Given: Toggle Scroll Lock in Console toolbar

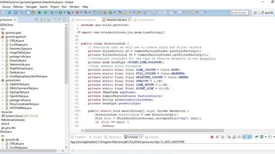Looking at the screenshot, I should [x=234, y=137].
